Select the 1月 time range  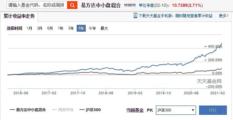(x=29, y=28)
